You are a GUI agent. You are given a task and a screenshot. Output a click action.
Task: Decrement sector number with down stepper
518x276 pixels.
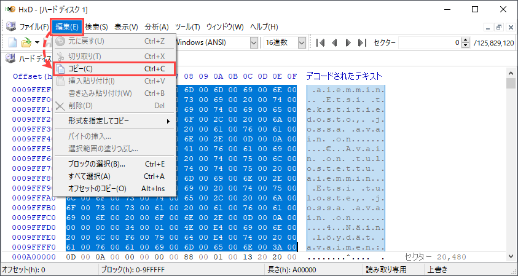coord(466,45)
